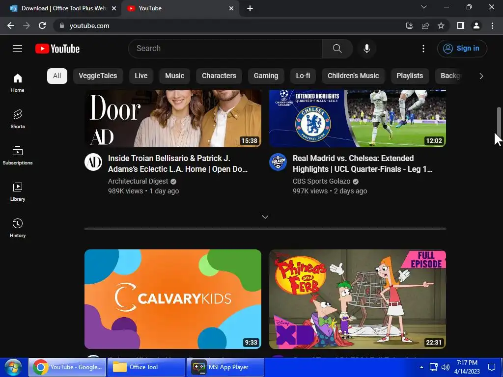Select the VeggieTales filter chip
The width and height of the screenshot is (503, 377).
tap(98, 76)
